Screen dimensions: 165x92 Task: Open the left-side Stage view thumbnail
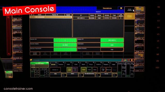pos(17,17)
